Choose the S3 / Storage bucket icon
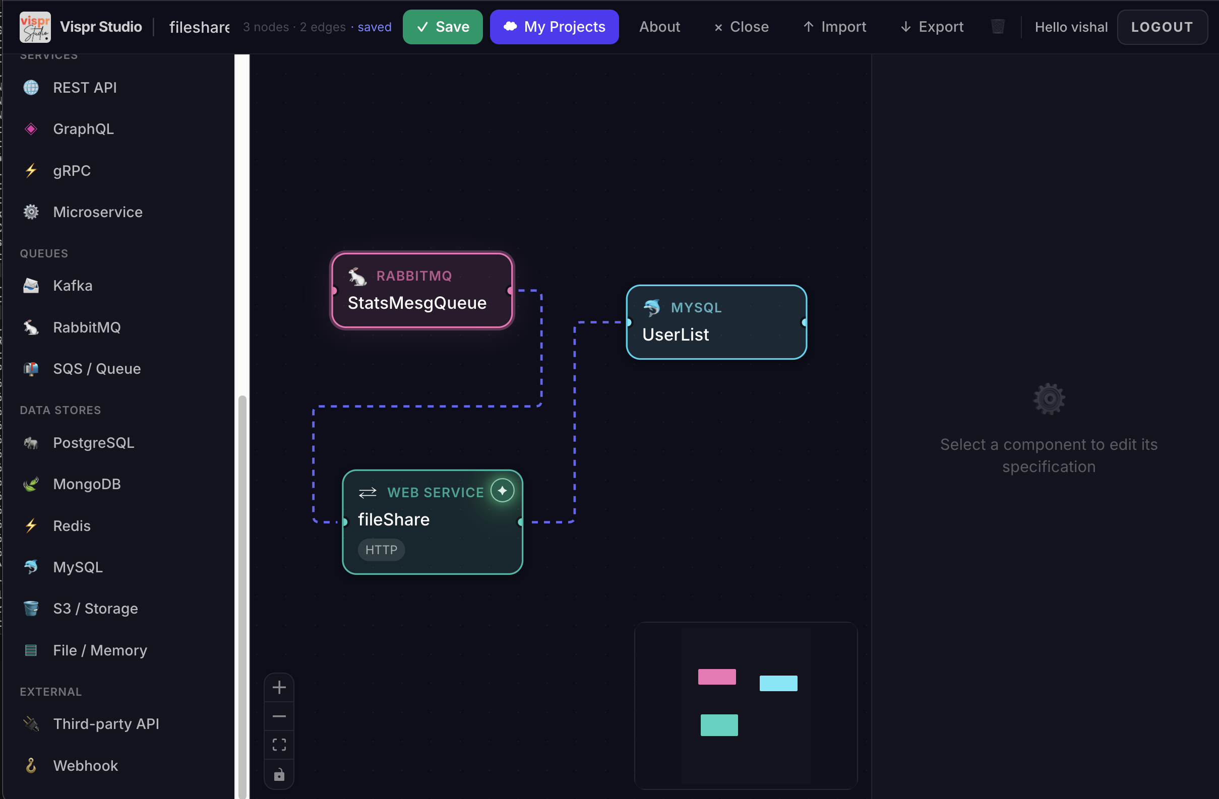Screen dimensions: 1219x799 (x=31, y=609)
